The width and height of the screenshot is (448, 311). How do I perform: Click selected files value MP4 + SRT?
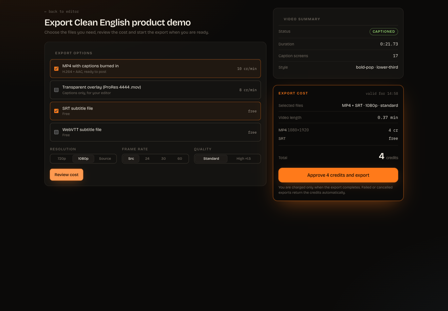coord(370,106)
